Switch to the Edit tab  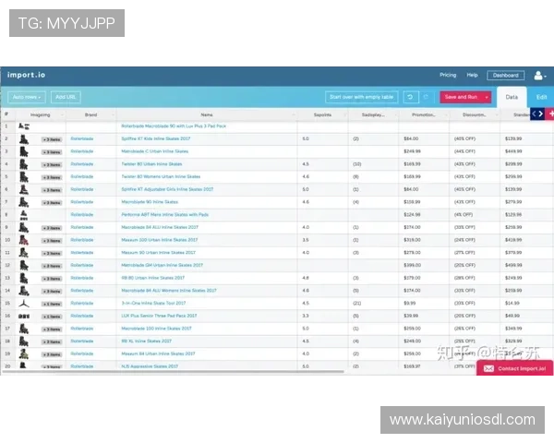coord(541,97)
